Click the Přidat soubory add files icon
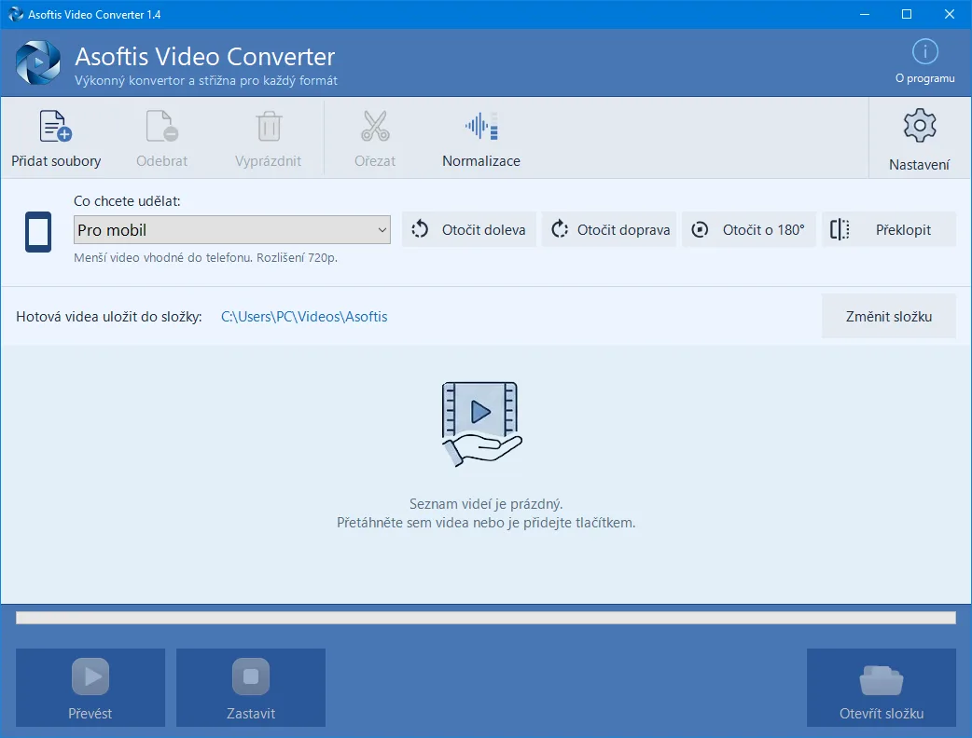The image size is (972, 738). [x=56, y=126]
